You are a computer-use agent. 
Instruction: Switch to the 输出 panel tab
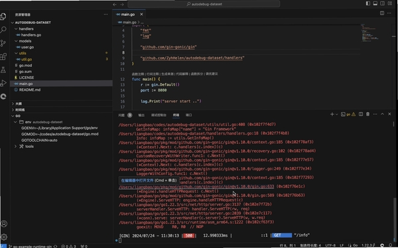pos(141,115)
